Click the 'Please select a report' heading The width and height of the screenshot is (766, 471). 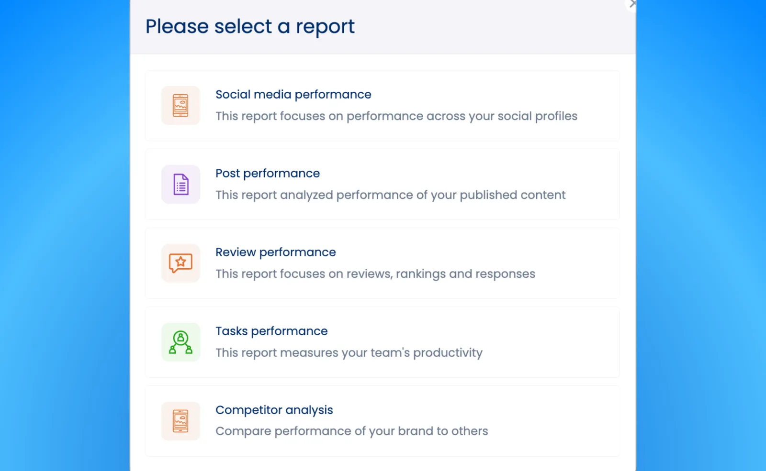point(249,26)
